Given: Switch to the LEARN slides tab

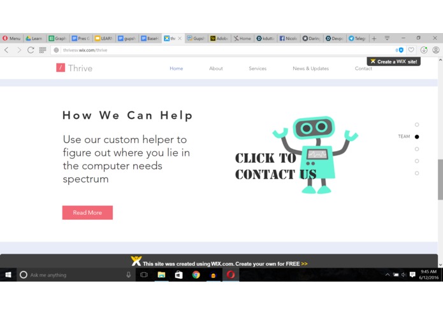Looking at the screenshot, I should (x=104, y=38).
